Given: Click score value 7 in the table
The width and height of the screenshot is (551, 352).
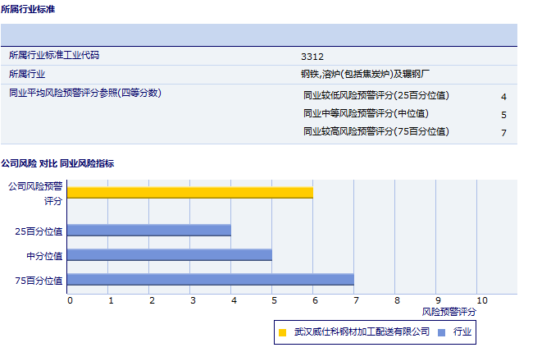Looking at the screenshot, I should pos(503,133).
